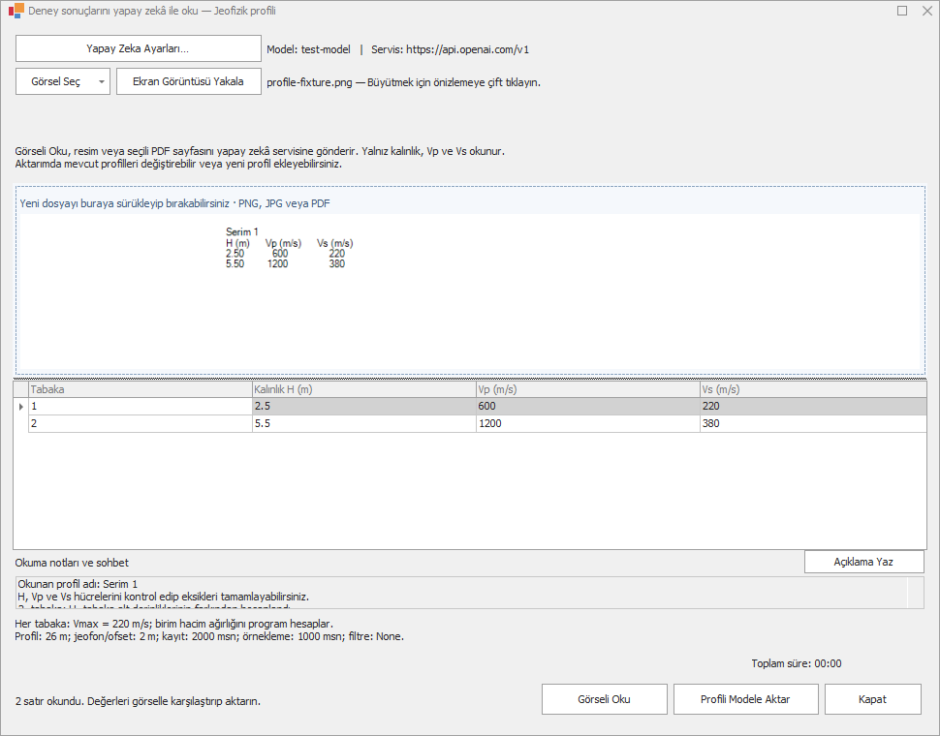940x736 pixels.
Task: Open Yapay Zeka Ayarları settings button
Action: 138,48
